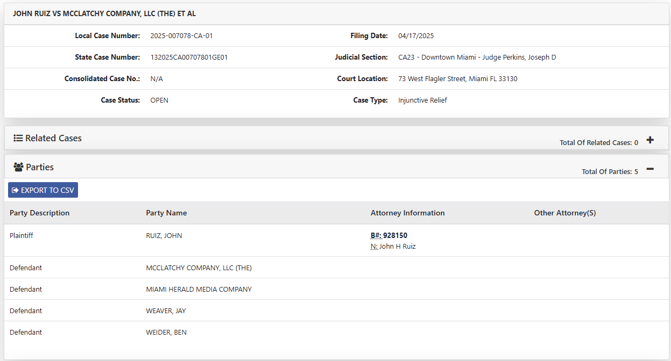671x361 pixels.
Task: Click the Court Location label
Action: pyautogui.click(x=363, y=78)
